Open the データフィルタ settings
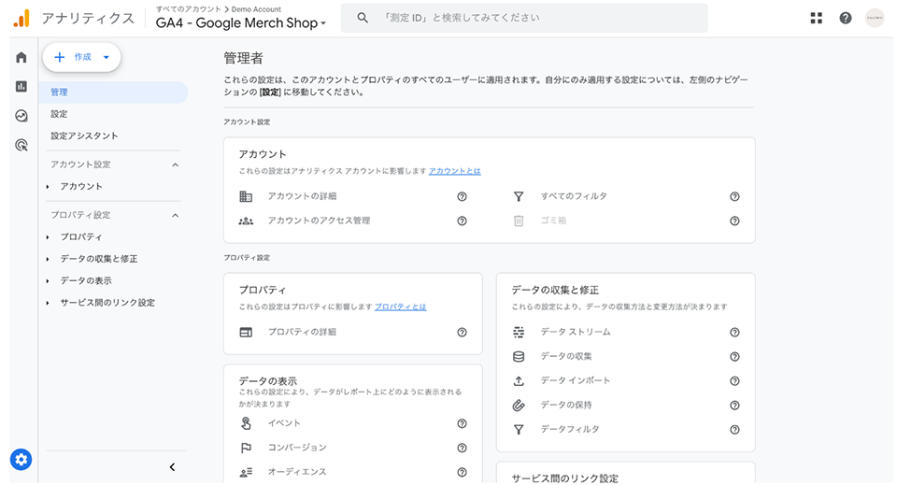This screenshot has height=485, width=897. click(x=570, y=429)
